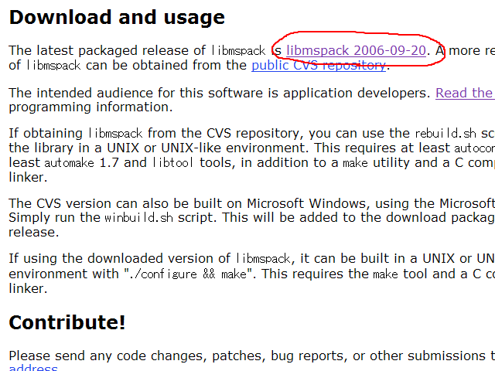Image resolution: width=495 pixels, height=371 pixels.
Task: Follow the public CVS repository link
Action: pos(319,65)
